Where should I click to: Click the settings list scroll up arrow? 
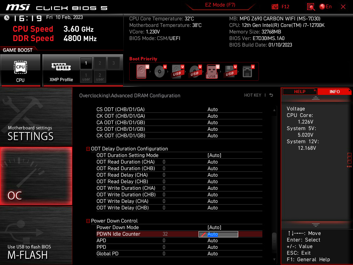(274, 110)
